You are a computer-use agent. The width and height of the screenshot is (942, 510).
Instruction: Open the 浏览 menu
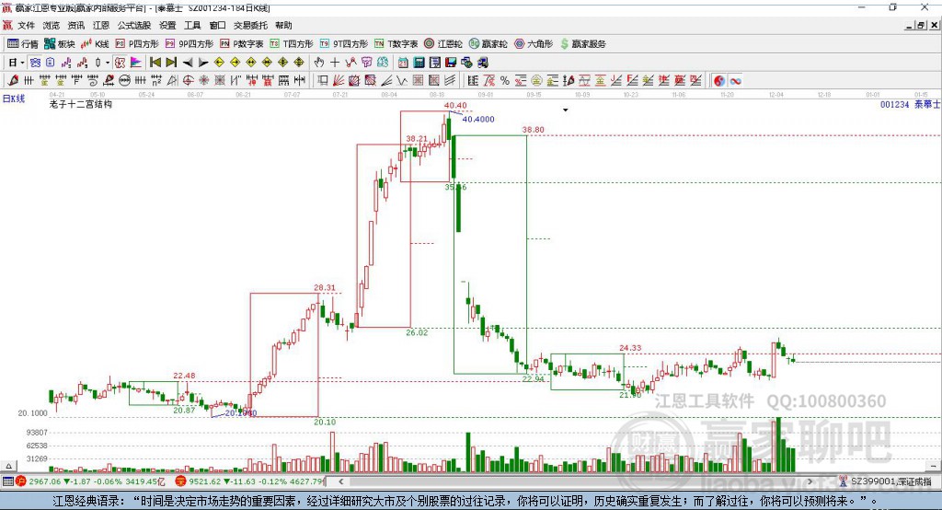[x=52, y=25]
